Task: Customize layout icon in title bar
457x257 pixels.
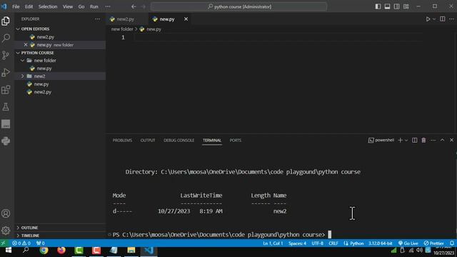Action: [406, 6]
